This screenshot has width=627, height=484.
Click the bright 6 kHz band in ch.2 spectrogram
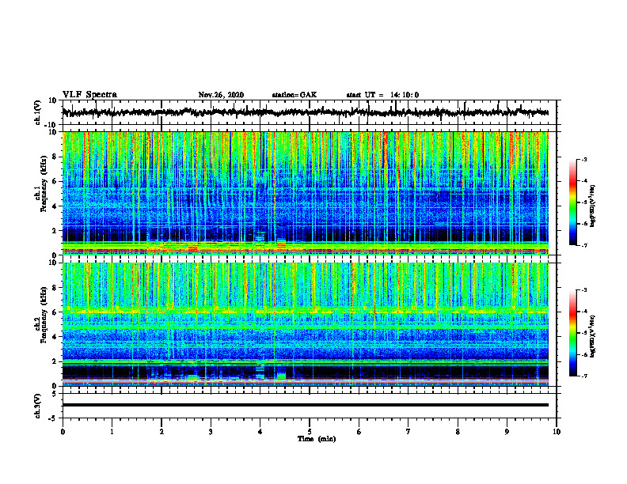point(306,311)
